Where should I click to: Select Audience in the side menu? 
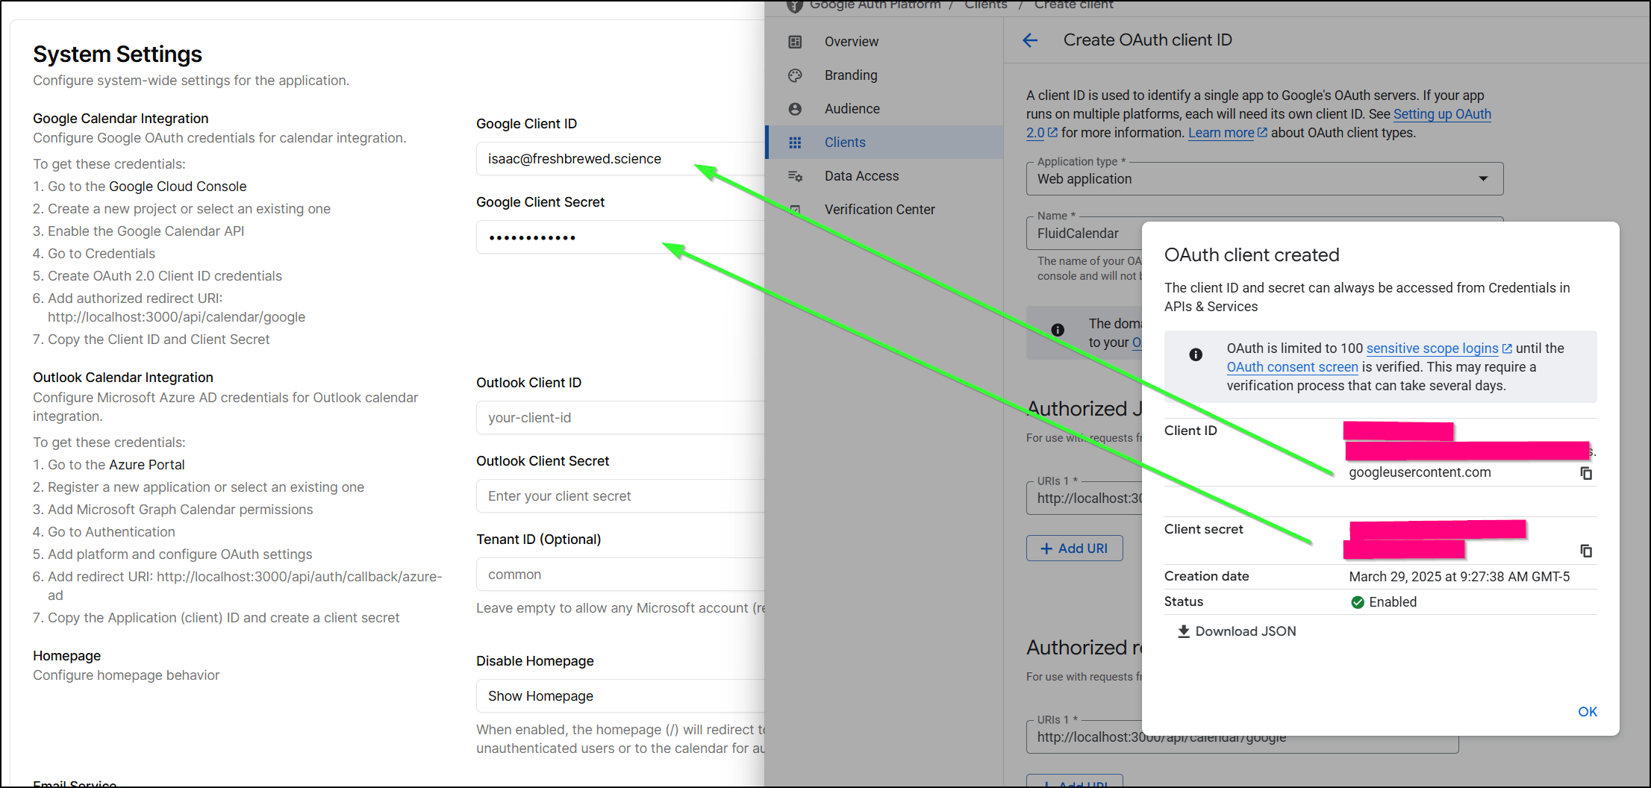click(852, 109)
